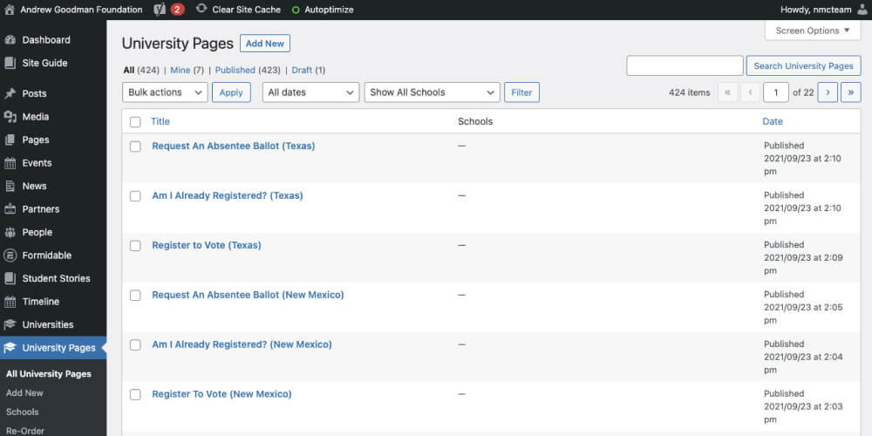Image resolution: width=872 pixels, height=436 pixels.
Task: Click the home icon beside Andrew Goodman Foundation
Action: point(10,10)
